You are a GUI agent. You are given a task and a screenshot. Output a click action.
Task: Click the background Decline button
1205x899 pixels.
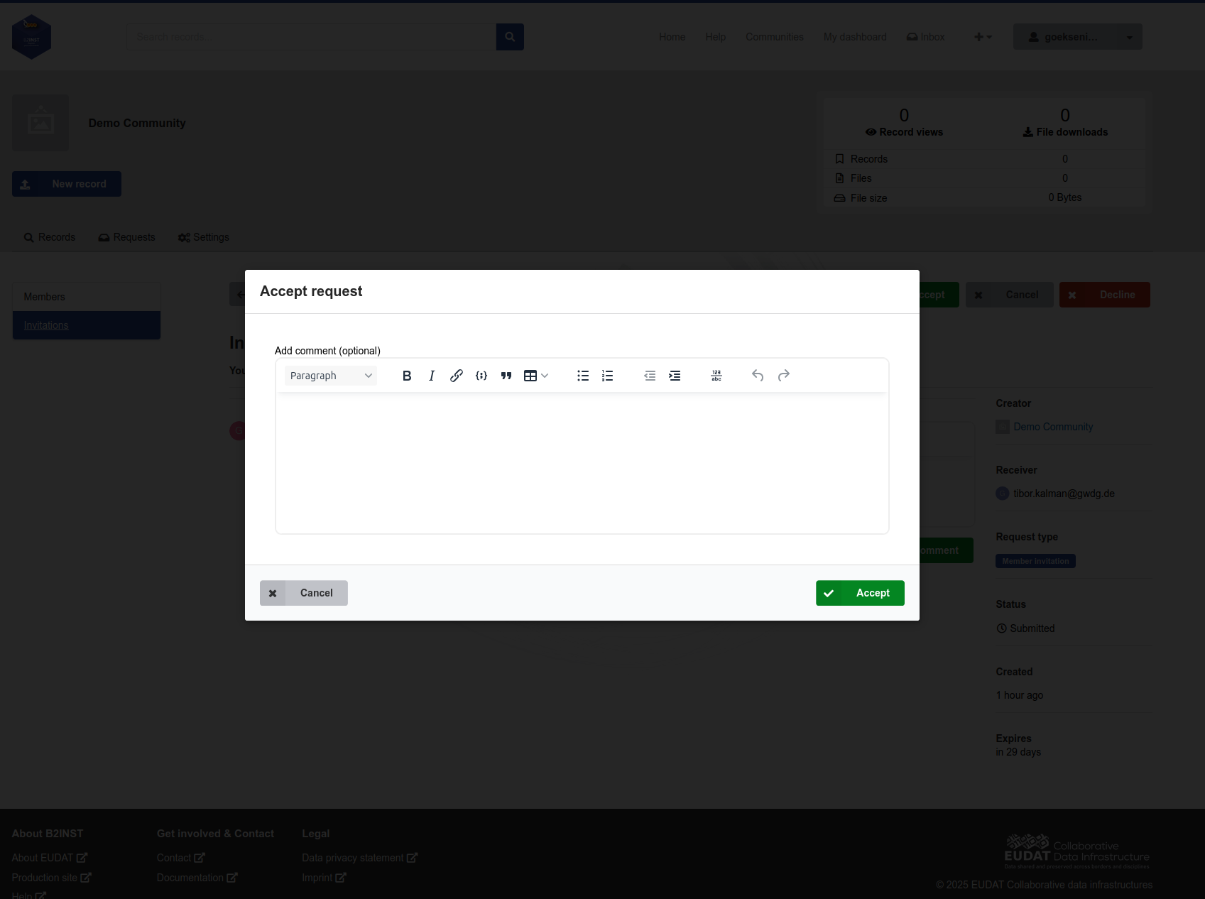(x=1105, y=295)
